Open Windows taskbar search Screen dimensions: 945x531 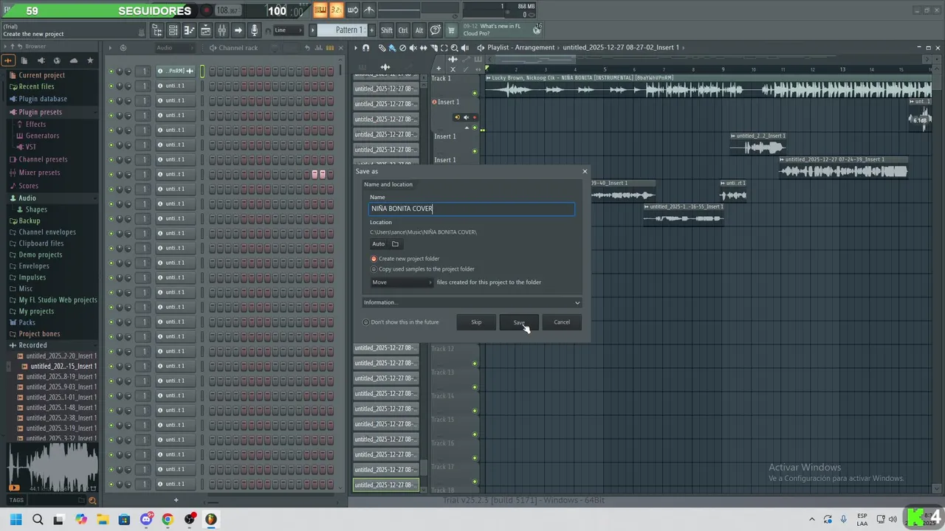38,519
